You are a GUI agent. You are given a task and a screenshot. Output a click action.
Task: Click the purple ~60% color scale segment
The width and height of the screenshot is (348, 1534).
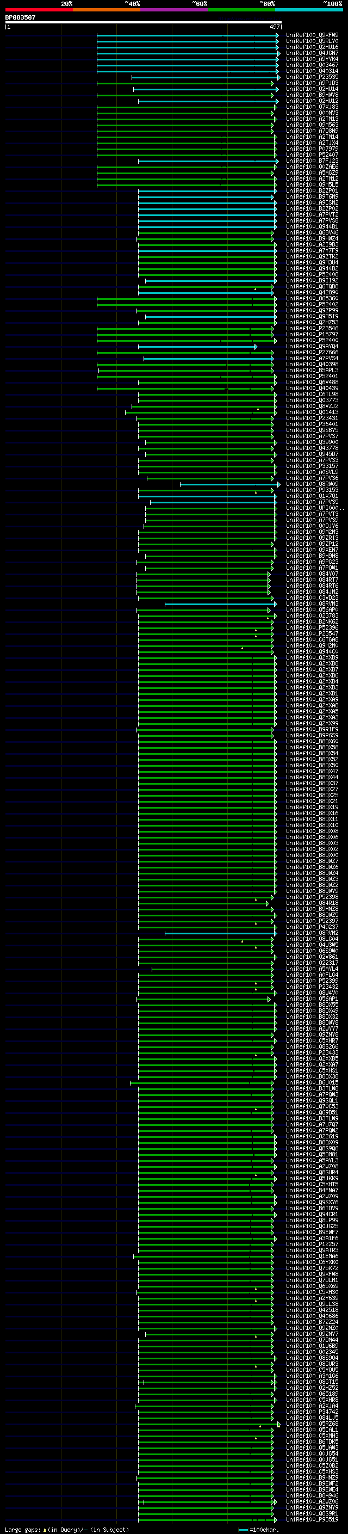coord(175,10)
